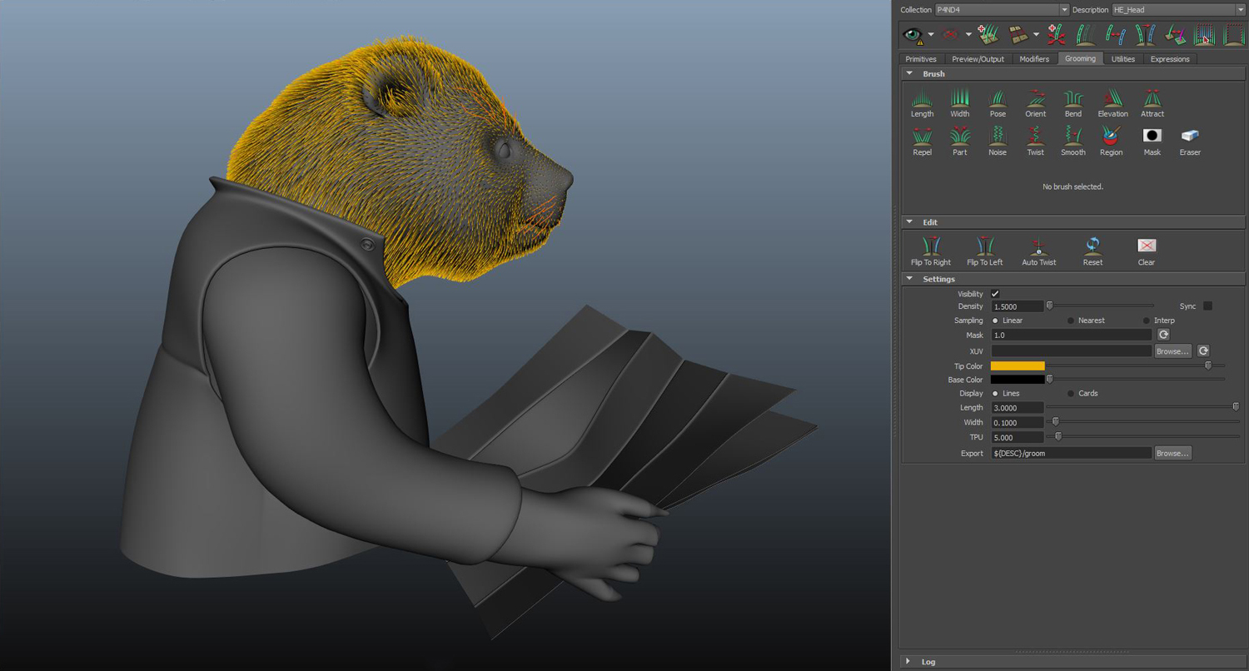
Task: Click Browse next to the XUV field
Action: click(1172, 351)
